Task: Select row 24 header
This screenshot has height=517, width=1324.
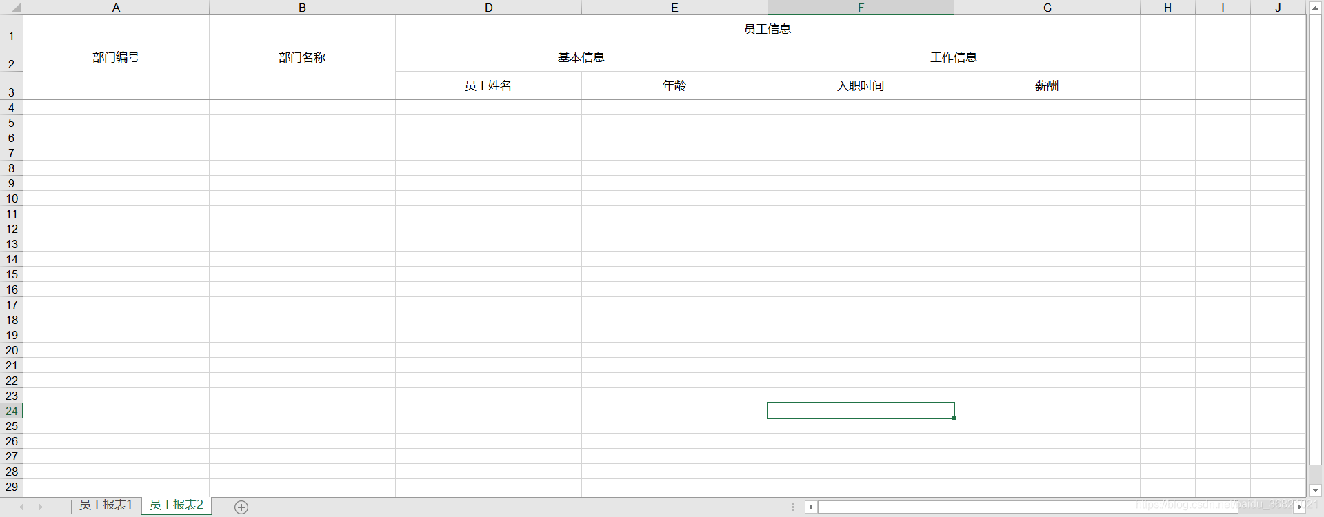Action: click(x=11, y=411)
